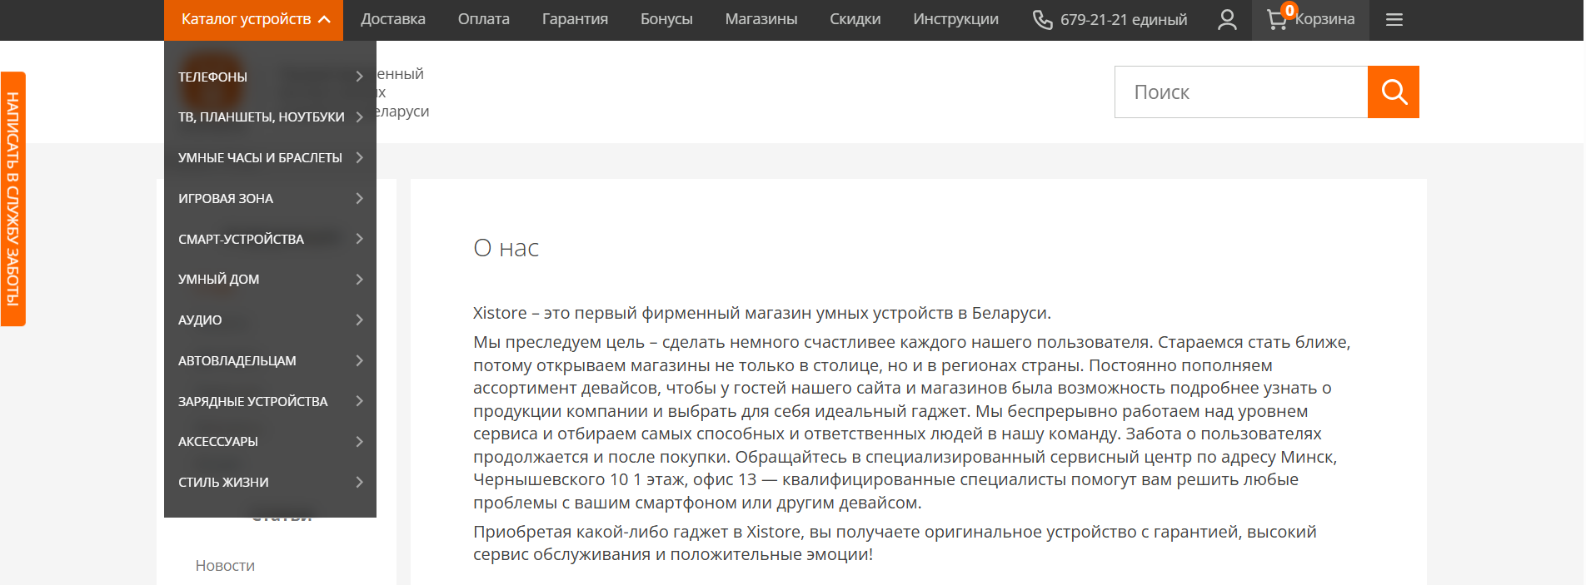Expand АУДИО submenu arrow

click(x=360, y=320)
